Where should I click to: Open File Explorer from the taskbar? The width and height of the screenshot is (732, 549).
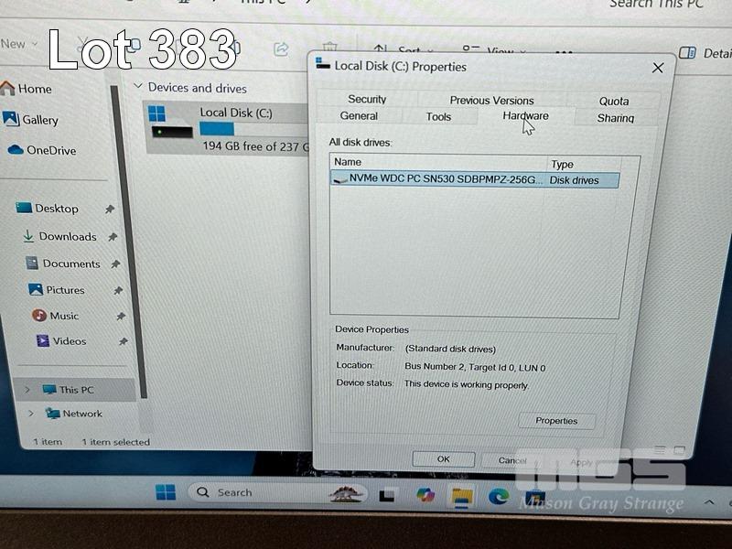[x=462, y=496]
